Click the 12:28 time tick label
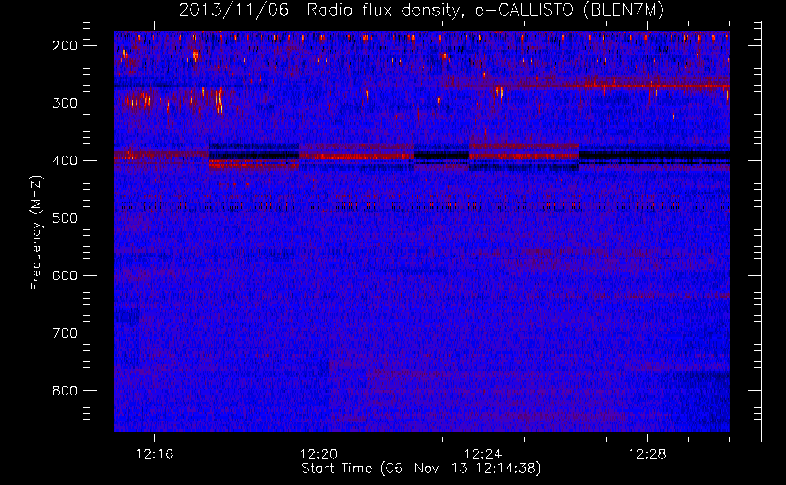This screenshot has height=485, width=786. click(647, 454)
